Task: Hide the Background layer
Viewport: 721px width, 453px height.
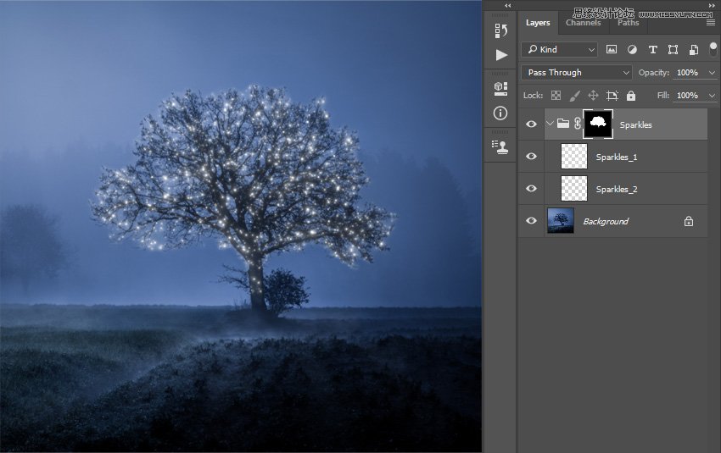Action: (531, 221)
